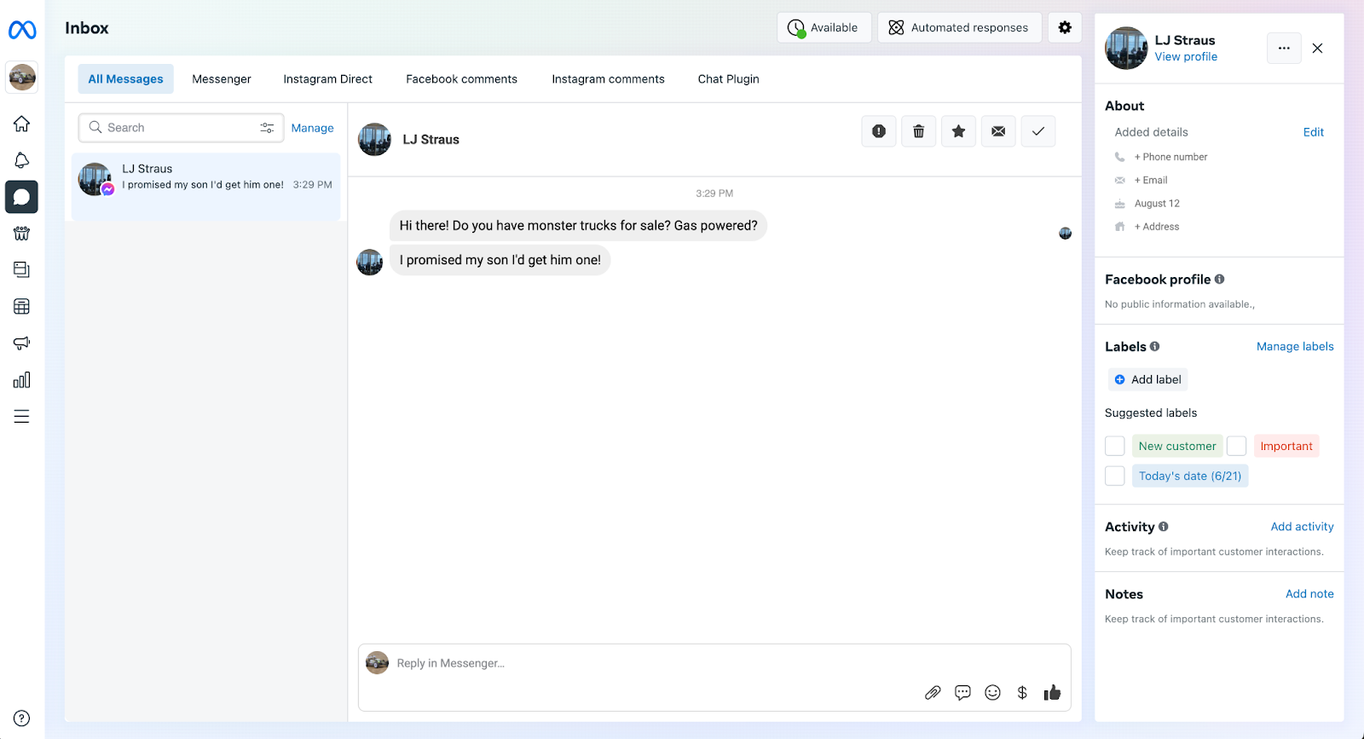Add an address to details
This screenshot has height=739, width=1364.
point(1157,227)
